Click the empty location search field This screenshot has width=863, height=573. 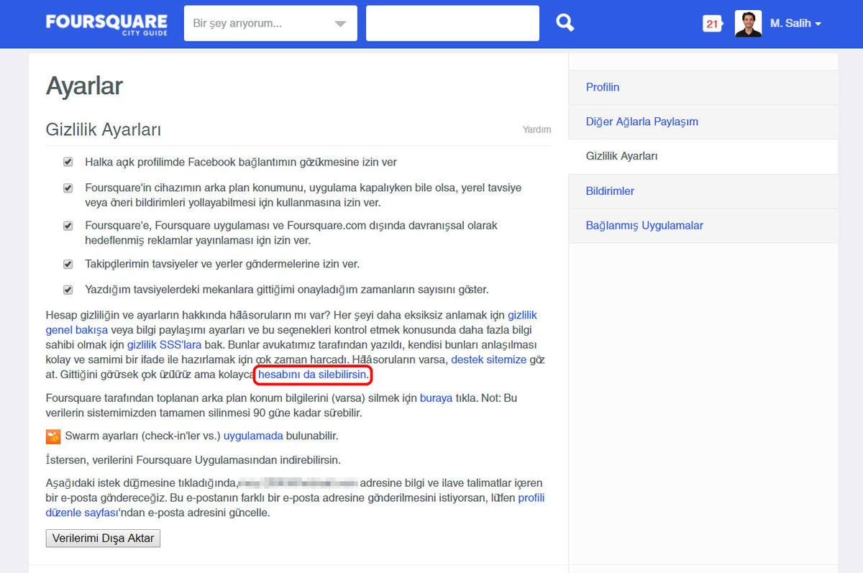pos(452,24)
